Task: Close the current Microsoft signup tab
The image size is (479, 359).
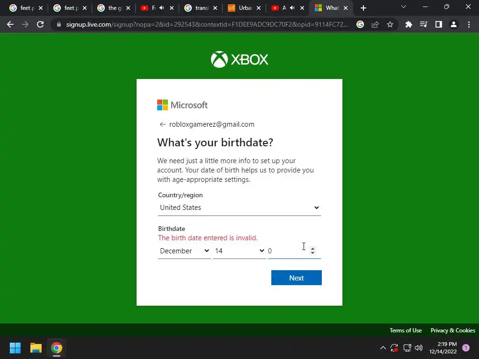Action: point(346,8)
